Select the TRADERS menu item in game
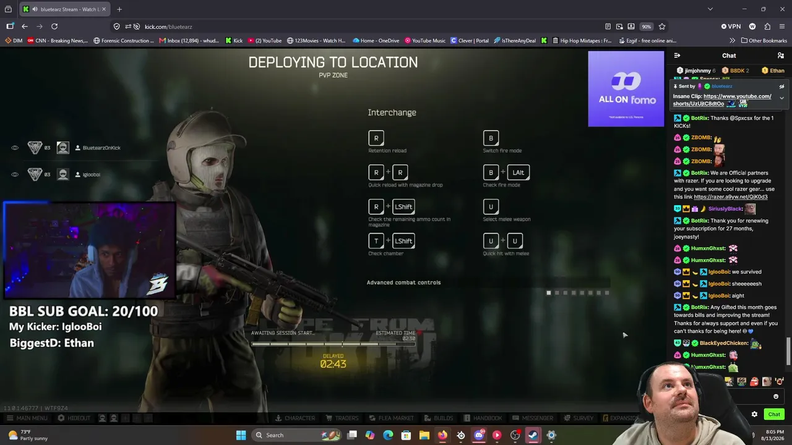This screenshot has height=445, width=792. 342,418
